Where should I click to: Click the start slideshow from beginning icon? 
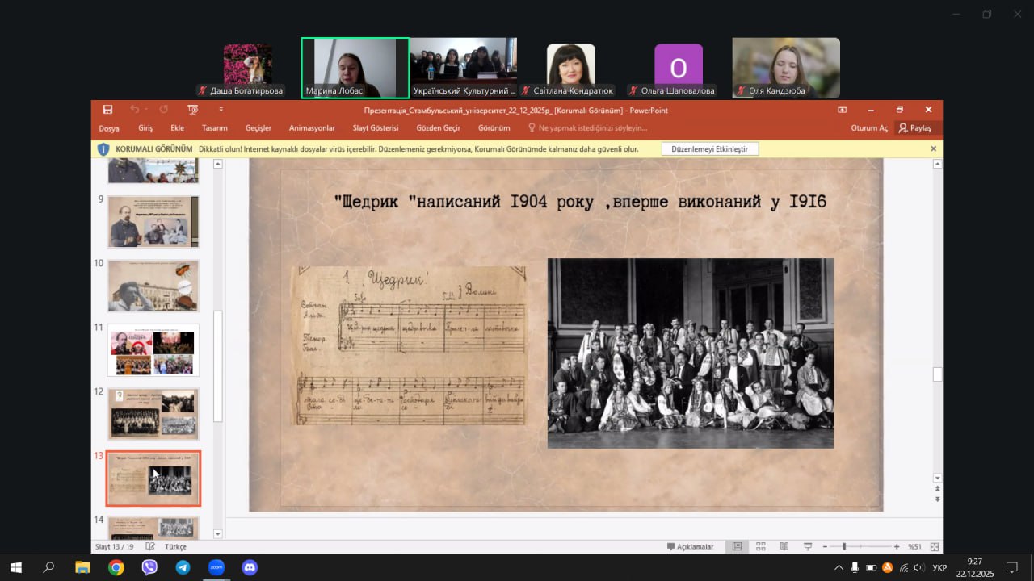click(x=192, y=110)
